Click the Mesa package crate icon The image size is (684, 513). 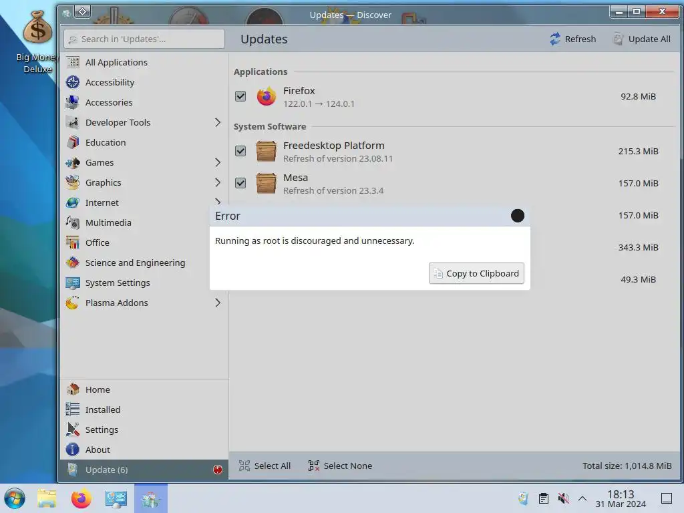click(266, 183)
